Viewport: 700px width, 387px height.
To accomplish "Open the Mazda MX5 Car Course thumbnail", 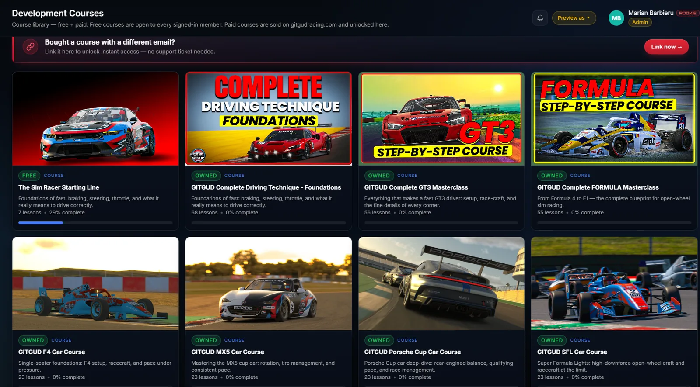I will point(268,283).
